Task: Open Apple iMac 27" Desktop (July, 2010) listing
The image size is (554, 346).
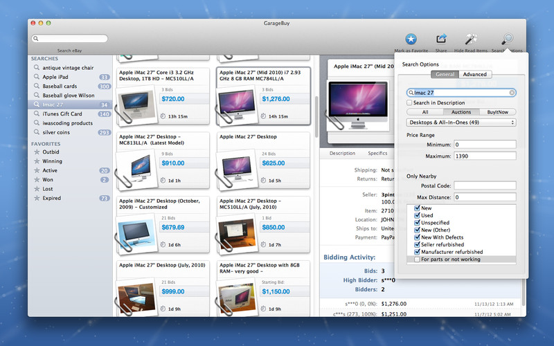Action: (x=163, y=289)
